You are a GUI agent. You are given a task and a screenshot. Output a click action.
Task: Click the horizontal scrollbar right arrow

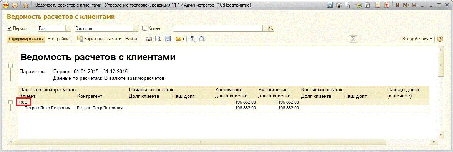coord(434,142)
